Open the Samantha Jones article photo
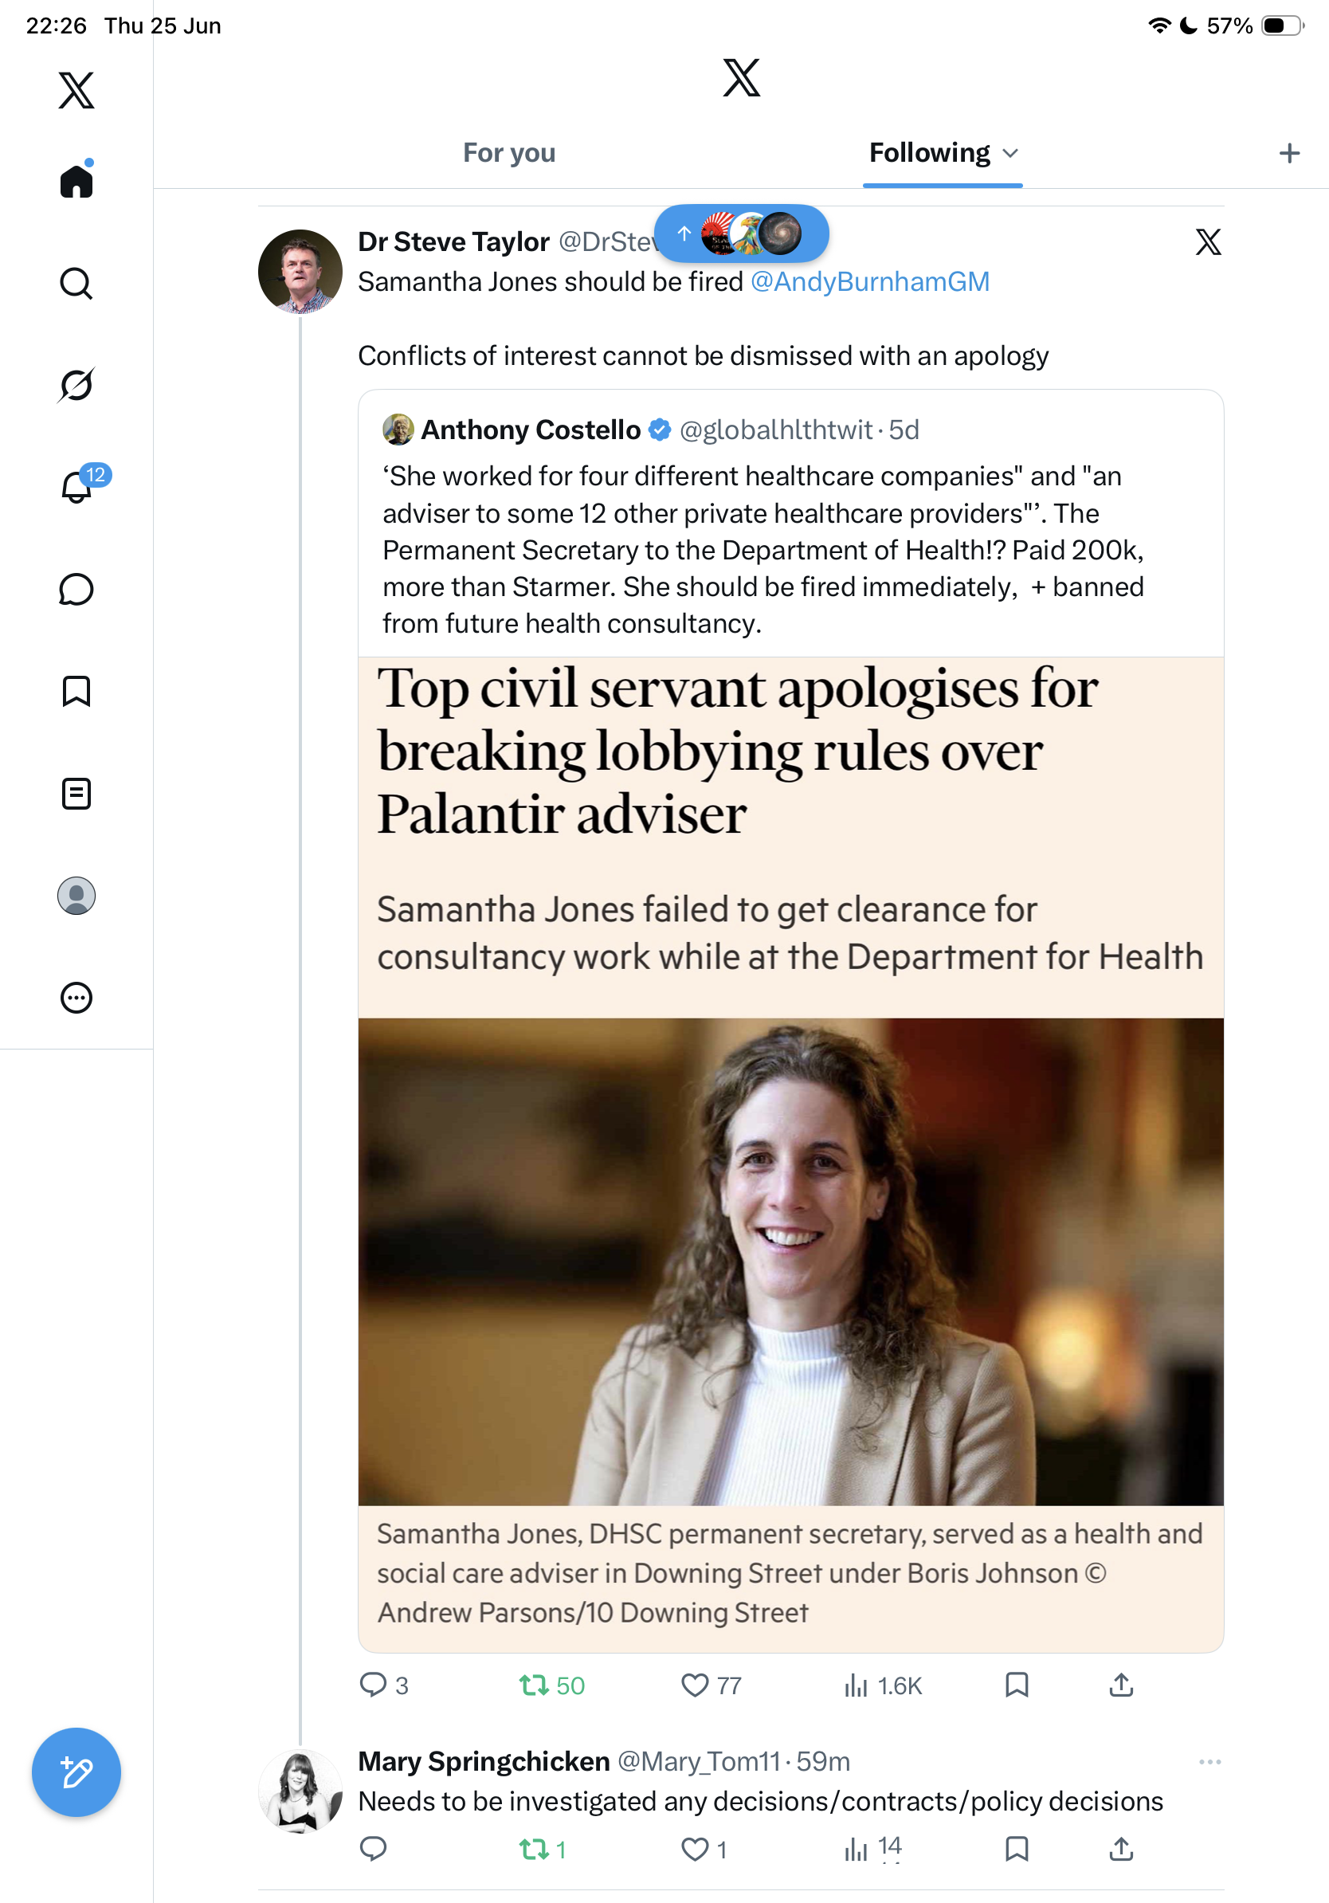1329x1903 pixels. coord(790,1261)
